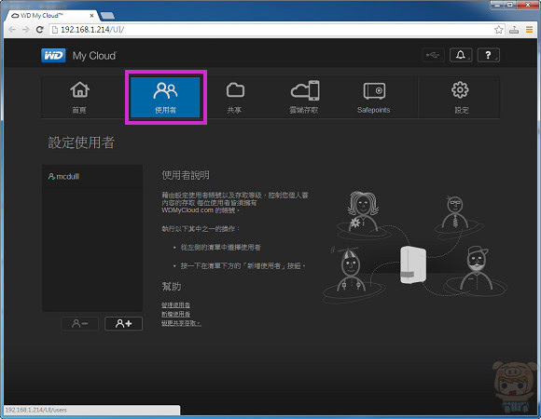Click the My Cloud title text
541x419 pixels.
point(94,56)
